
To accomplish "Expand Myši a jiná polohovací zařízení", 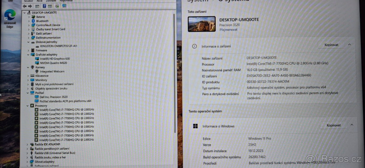I will click(29, 84).
